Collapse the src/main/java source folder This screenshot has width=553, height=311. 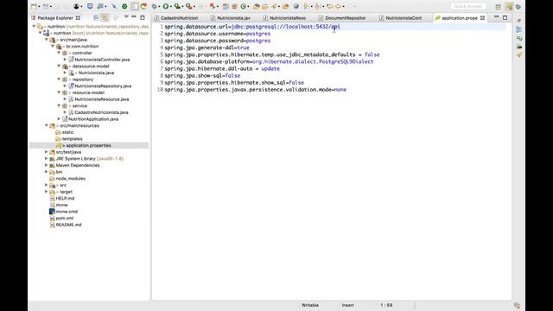(x=46, y=40)
